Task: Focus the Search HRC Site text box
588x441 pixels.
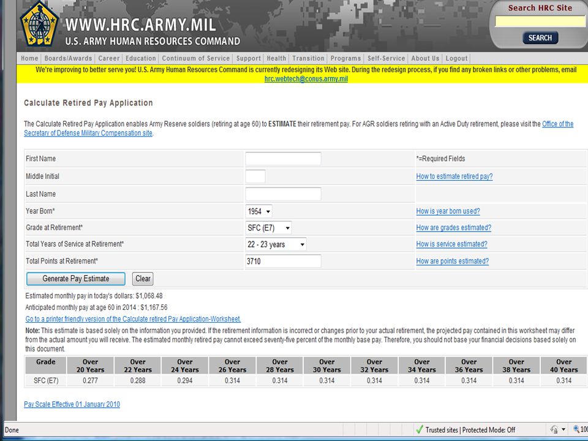Action: [x=540, y=21]
